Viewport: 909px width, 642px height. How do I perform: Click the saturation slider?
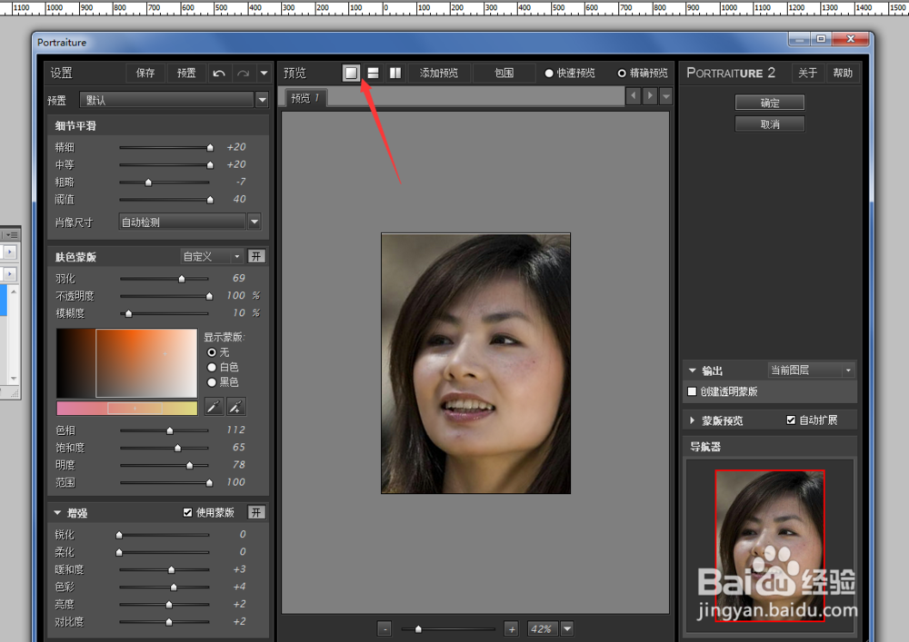pos(165,448)
